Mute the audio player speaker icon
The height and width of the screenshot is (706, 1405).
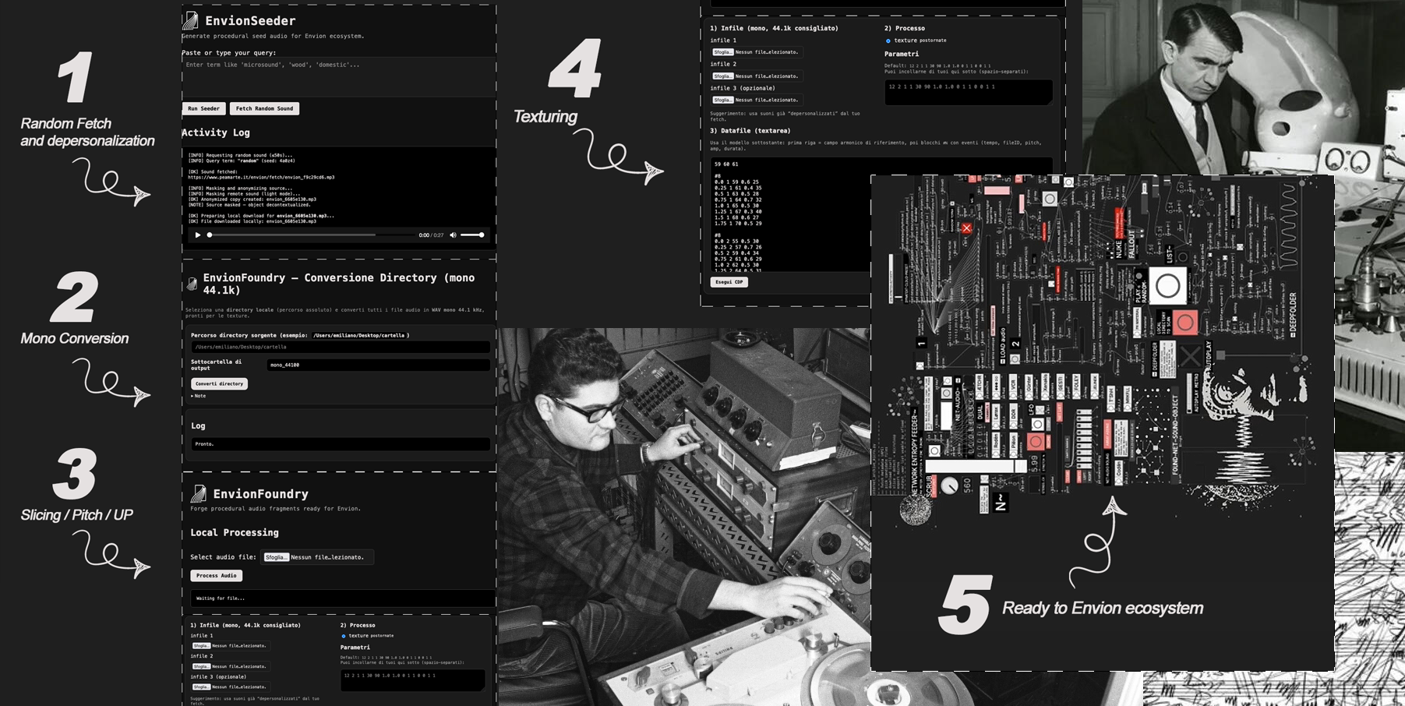(x=453, y=235)
